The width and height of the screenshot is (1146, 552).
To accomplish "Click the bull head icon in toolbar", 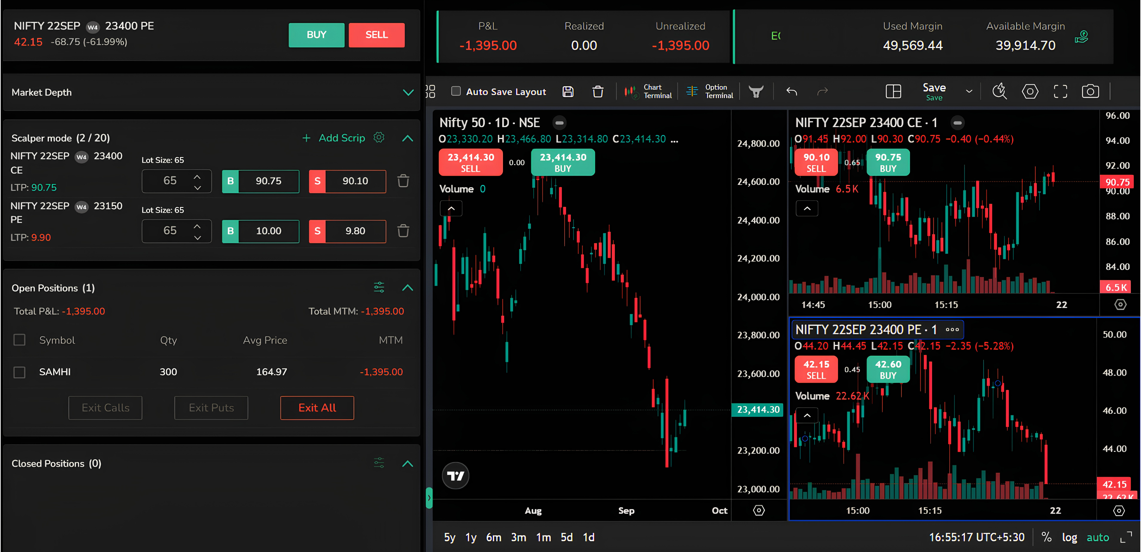I will [x=756, y=92].
